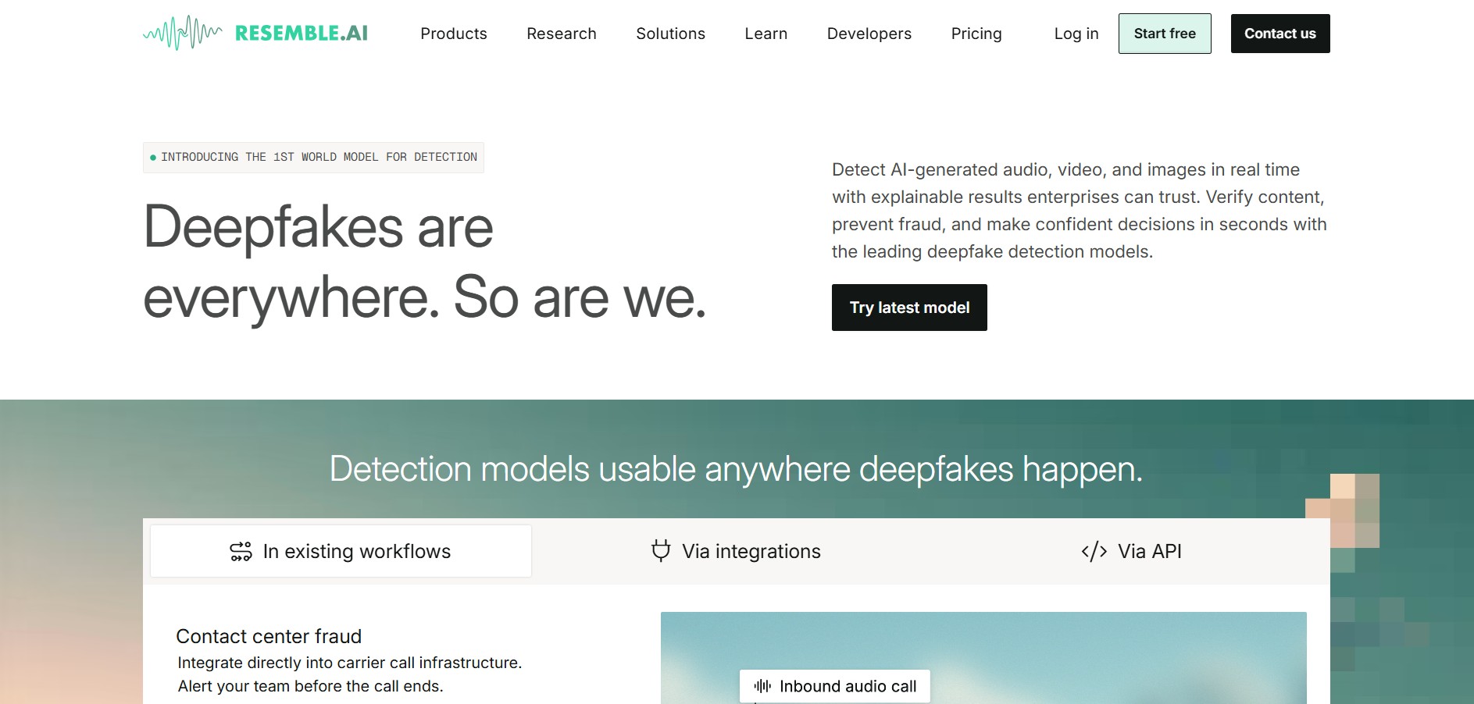This screenshot has height=704, width=1474.
Task: Click the contact center preview image
Action: click(x=983, y=658)
